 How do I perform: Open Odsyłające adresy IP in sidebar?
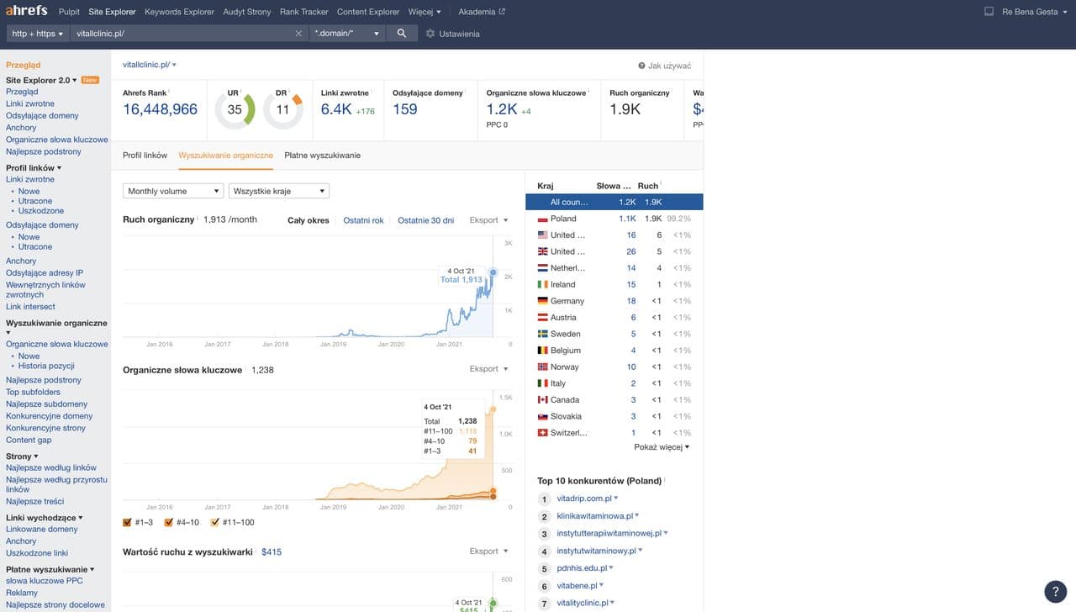45,272
